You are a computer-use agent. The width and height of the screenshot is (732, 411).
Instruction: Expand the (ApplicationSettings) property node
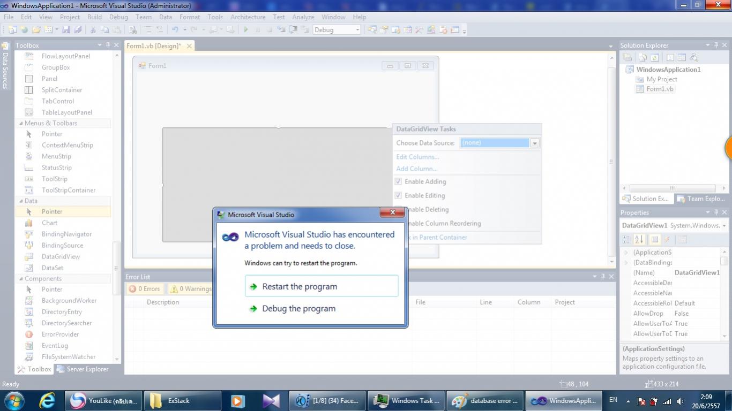tap(626, 252)
